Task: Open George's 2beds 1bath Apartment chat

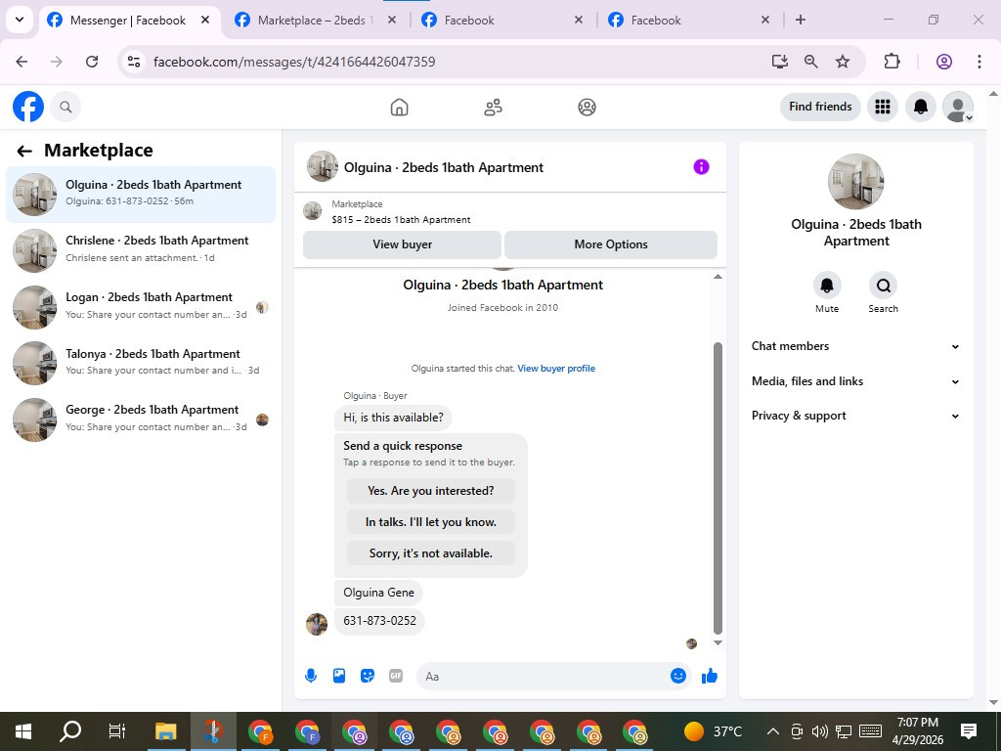Action: click(141, 419)
